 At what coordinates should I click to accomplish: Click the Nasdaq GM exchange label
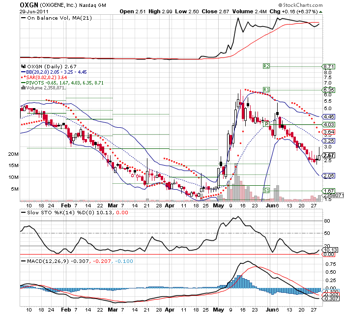tap(92, 5)
